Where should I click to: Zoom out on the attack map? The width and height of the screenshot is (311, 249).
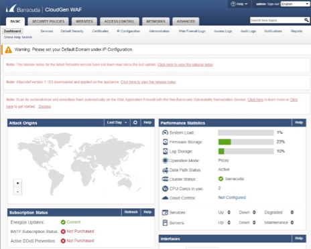click(17, 191)
